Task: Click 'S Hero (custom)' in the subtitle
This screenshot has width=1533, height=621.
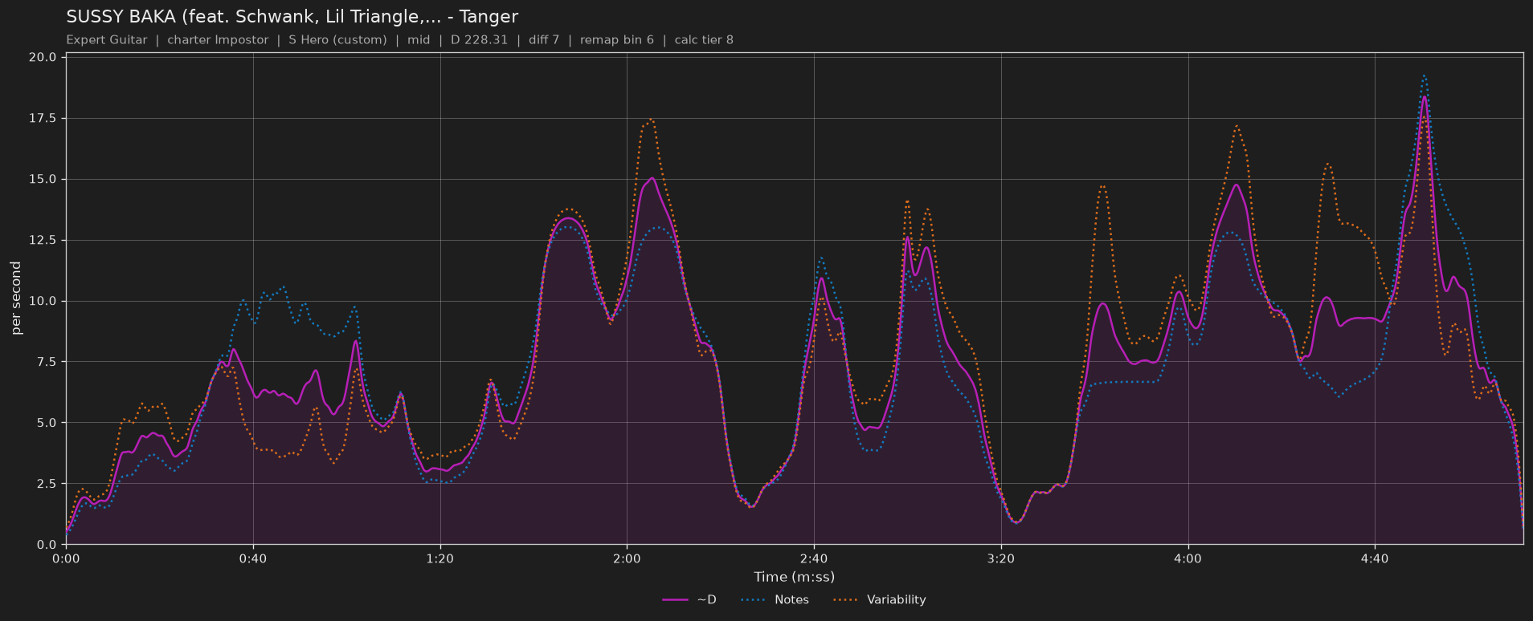Action: [x=337, y=40]
